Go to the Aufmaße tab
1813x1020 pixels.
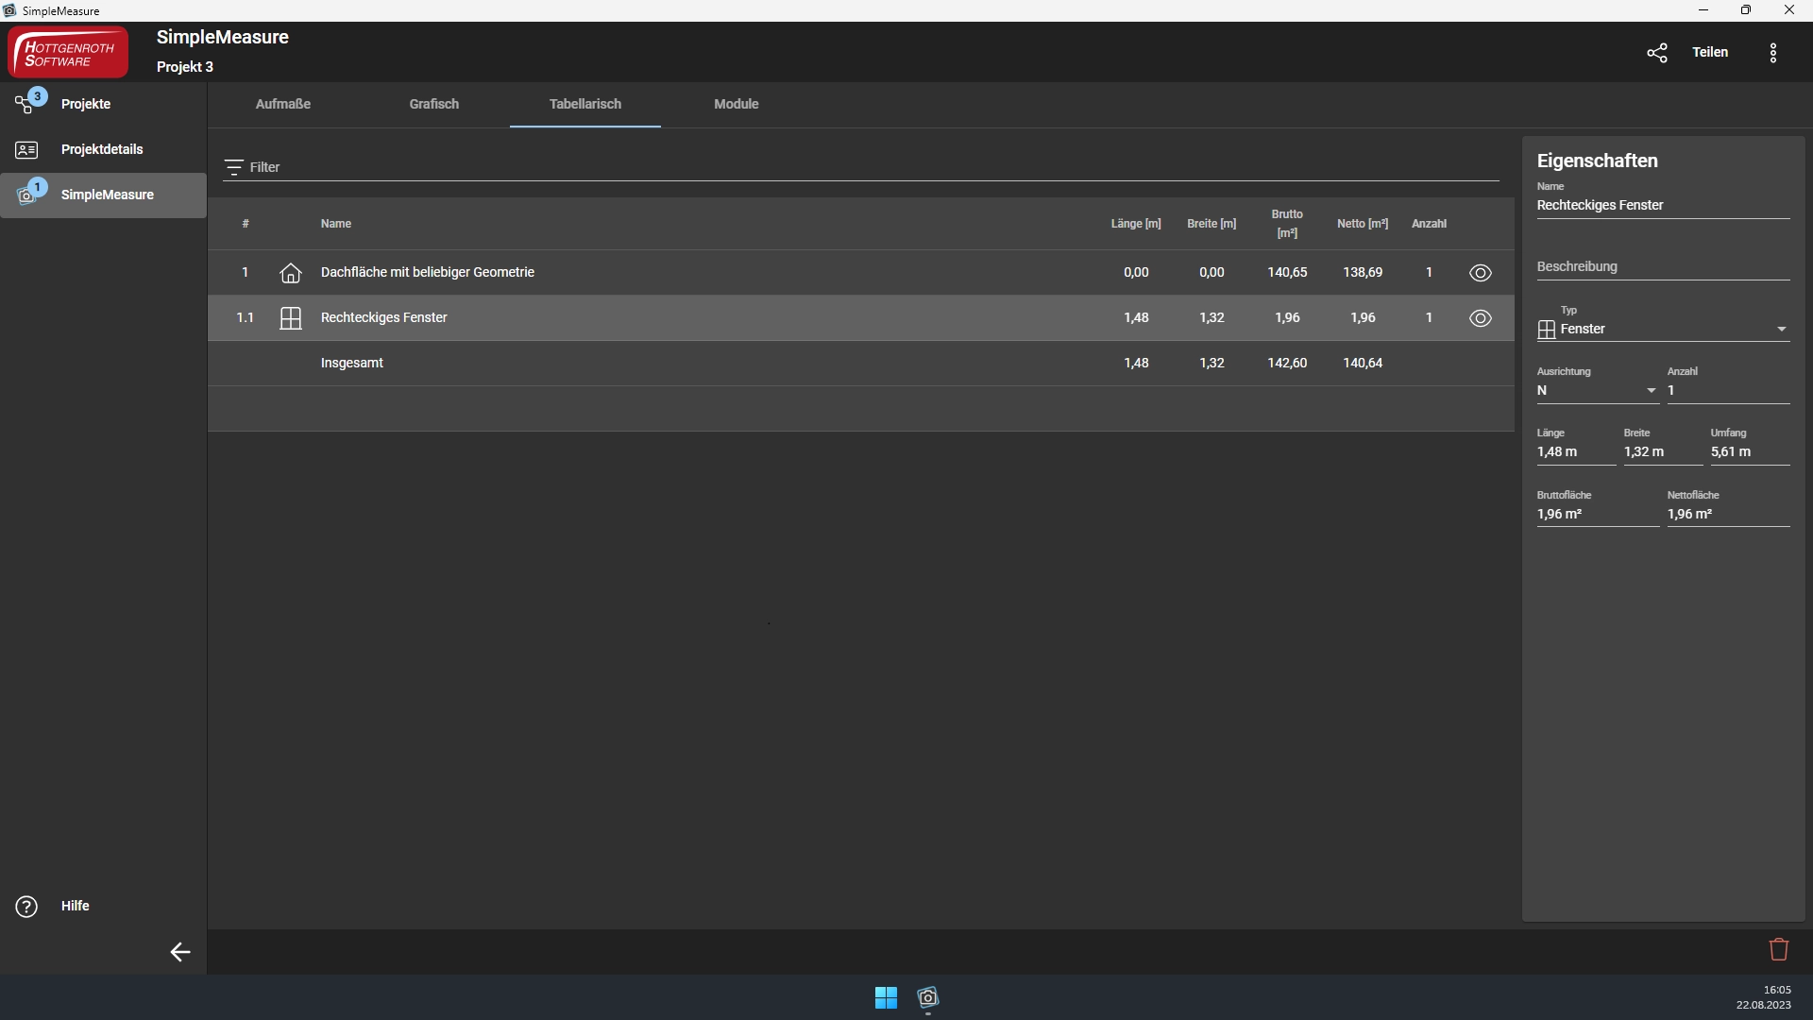pos(283,104)
